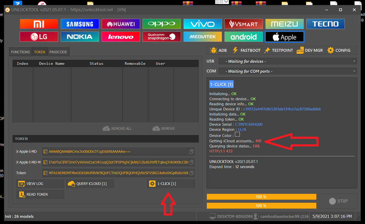Click the VIEW LOG button
365x224 pixels.
pos(40,184)
